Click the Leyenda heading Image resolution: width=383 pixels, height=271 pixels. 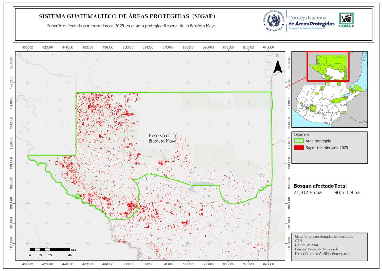click(302, 134)
